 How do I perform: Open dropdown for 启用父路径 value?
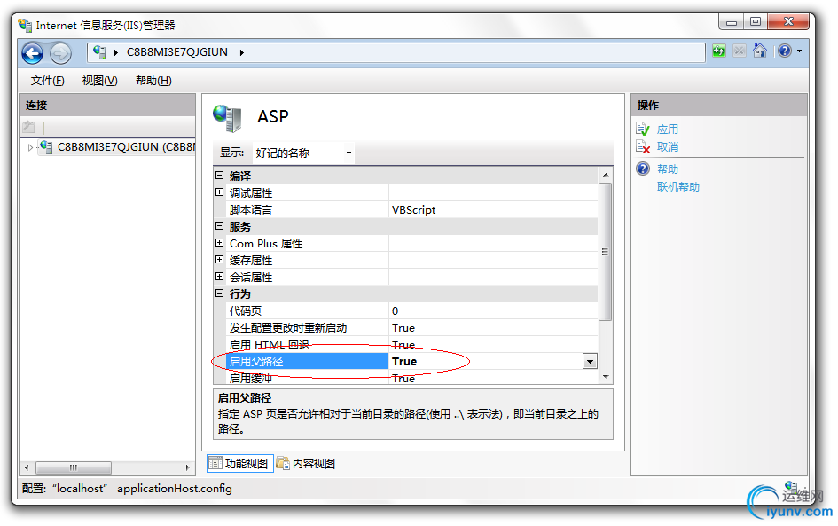(x=590, y=362)
